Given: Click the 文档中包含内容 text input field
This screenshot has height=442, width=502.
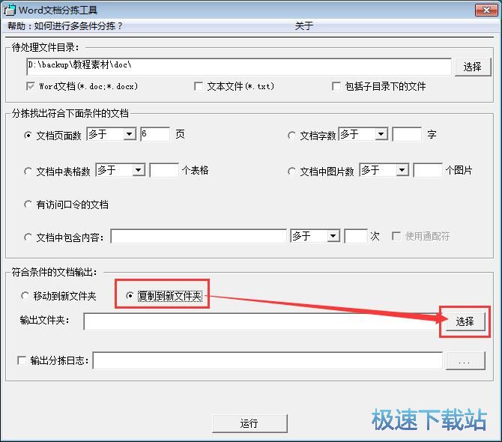Looking at the screenshot, I should pyautogui.click(x=199, y=236).
